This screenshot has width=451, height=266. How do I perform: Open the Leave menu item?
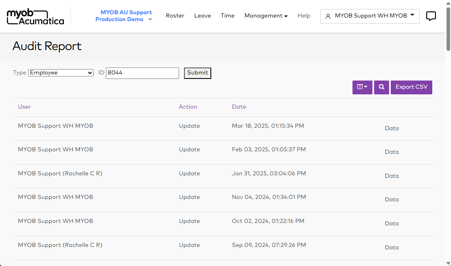(202, 16)
